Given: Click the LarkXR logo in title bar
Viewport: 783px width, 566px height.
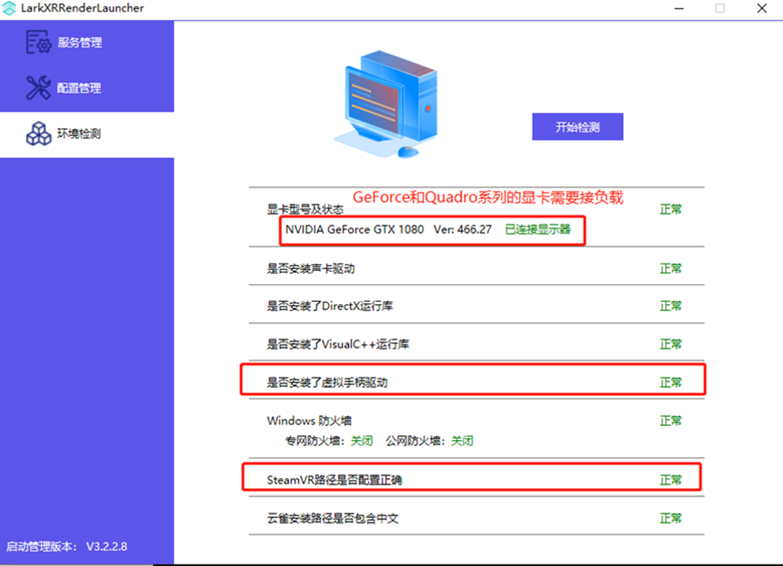Looking at the screenshot, I should [x=9, y=8].
